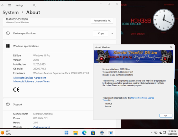Navigate to System in the breadcrumb
The width and height of the screenshot is (178, 137).
click(x=11, y=13)
